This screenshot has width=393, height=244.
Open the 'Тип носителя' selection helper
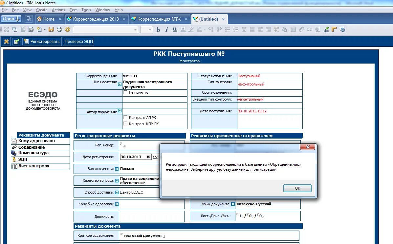click(x=120, y=84)
